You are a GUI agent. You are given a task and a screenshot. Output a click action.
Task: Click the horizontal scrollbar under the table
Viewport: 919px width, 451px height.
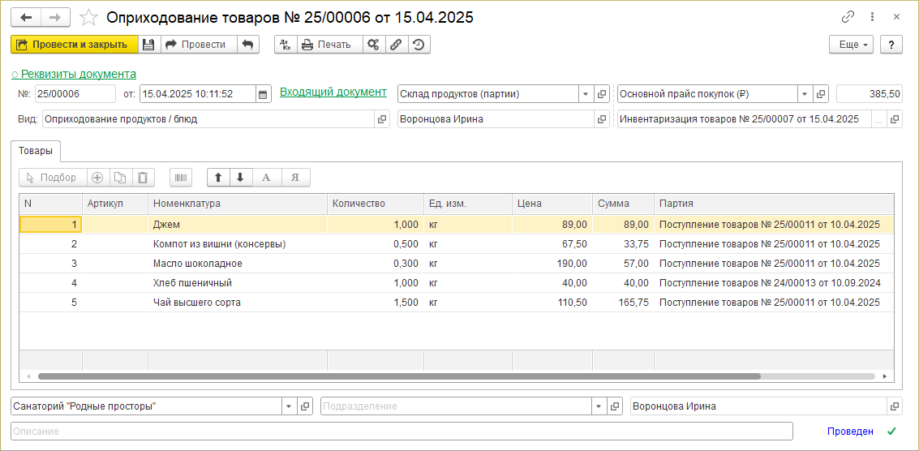point(397,376)
